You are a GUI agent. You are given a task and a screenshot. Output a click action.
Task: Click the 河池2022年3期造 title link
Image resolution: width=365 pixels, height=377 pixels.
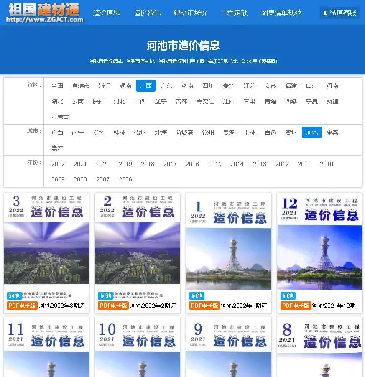point(62,306)
